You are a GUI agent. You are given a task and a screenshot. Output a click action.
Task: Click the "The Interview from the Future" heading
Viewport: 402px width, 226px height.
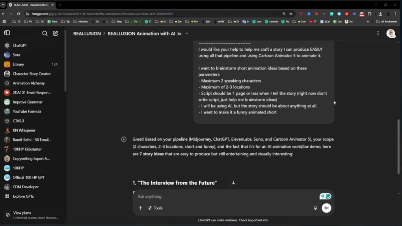177,183
